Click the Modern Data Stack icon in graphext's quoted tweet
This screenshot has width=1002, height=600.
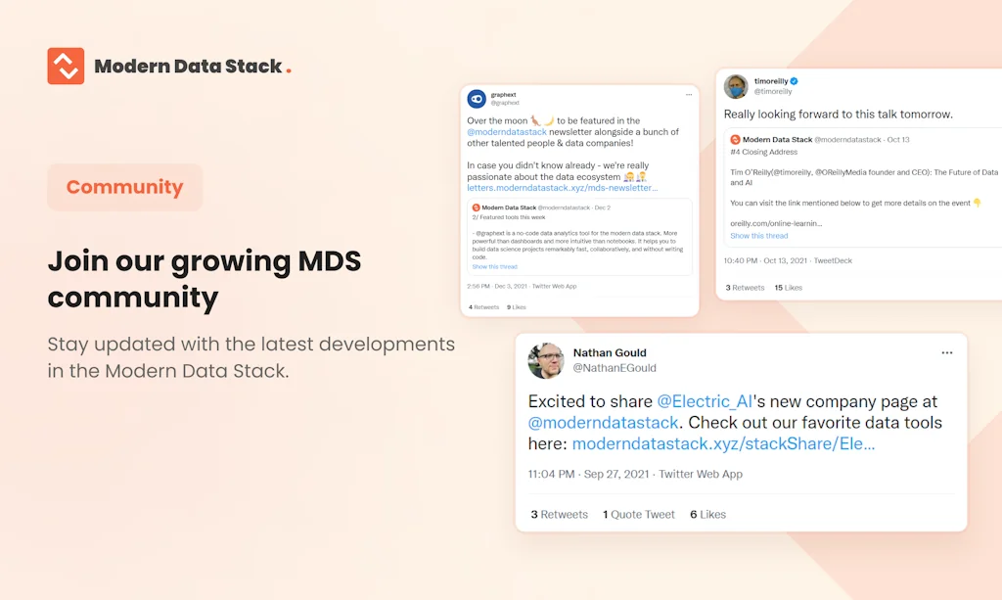coord(478,206)
